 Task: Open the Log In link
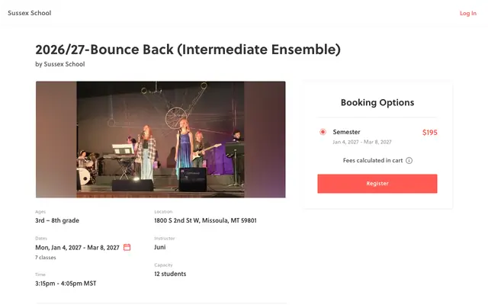coord(468,13)
